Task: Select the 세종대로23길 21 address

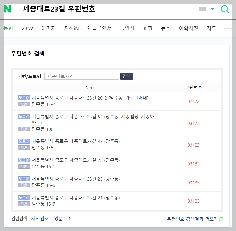Action: [x=76, y=198]
